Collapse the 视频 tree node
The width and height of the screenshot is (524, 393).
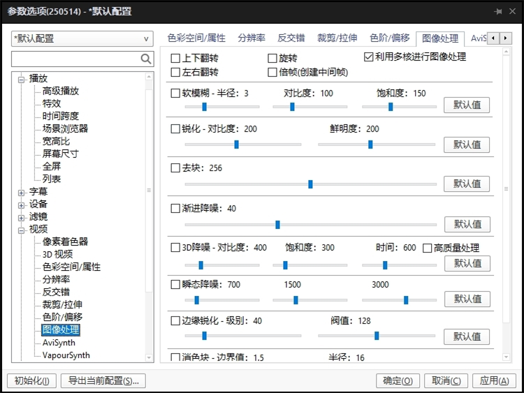[22, 230]
